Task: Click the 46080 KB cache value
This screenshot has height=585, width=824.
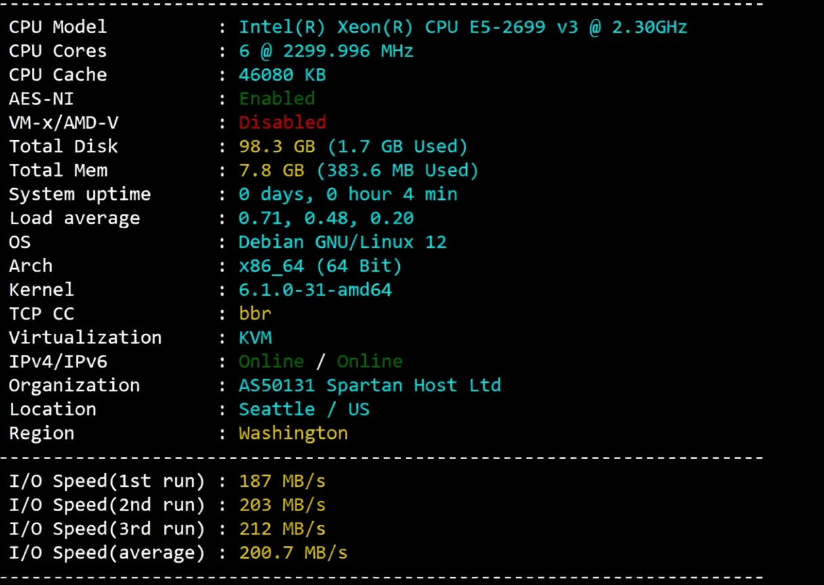Action: (281, 74)
